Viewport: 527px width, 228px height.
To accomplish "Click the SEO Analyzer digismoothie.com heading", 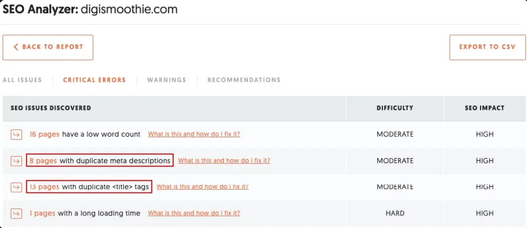I will click(90, 9).
